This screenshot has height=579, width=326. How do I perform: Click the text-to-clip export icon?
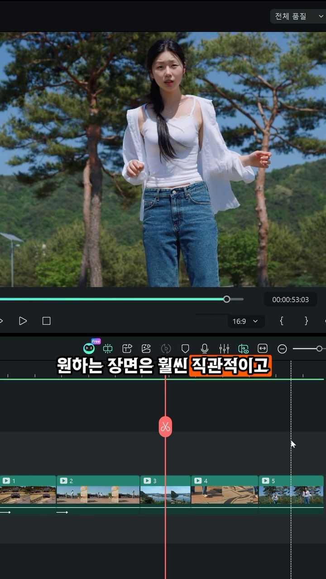[127, 348]
